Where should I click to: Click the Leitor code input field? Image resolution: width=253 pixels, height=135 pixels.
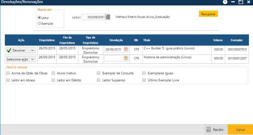tap(93, 17)
